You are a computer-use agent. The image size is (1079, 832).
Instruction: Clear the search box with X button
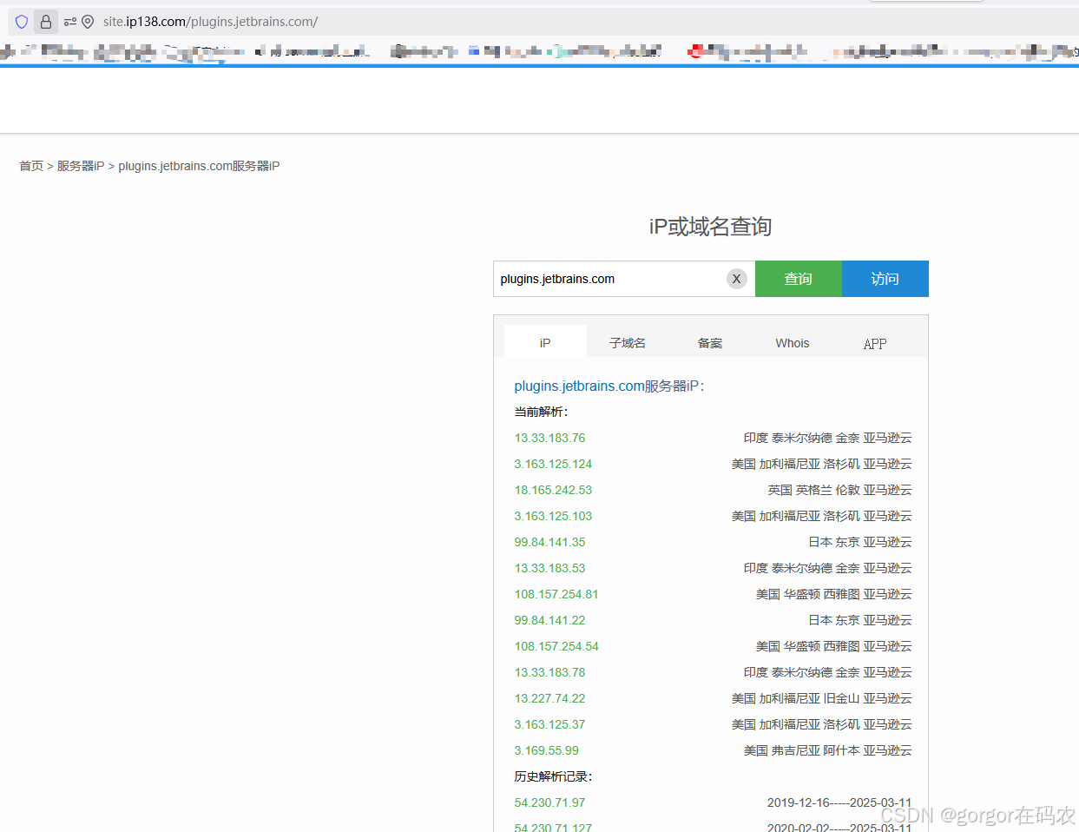pos(736,279)
